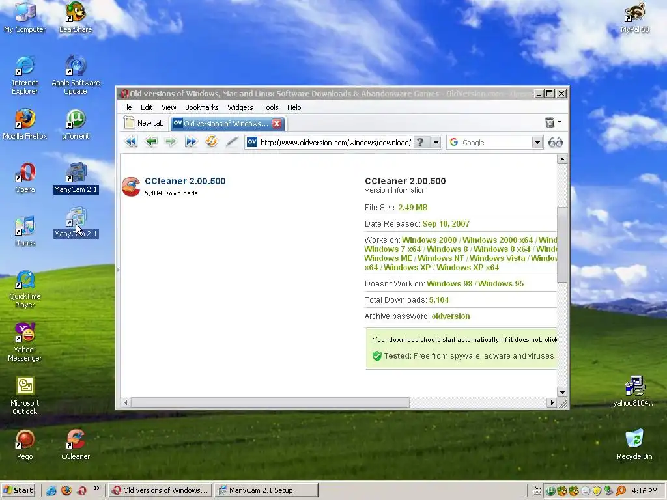Open the MyPal 68 desktop icon

(634, 17)
